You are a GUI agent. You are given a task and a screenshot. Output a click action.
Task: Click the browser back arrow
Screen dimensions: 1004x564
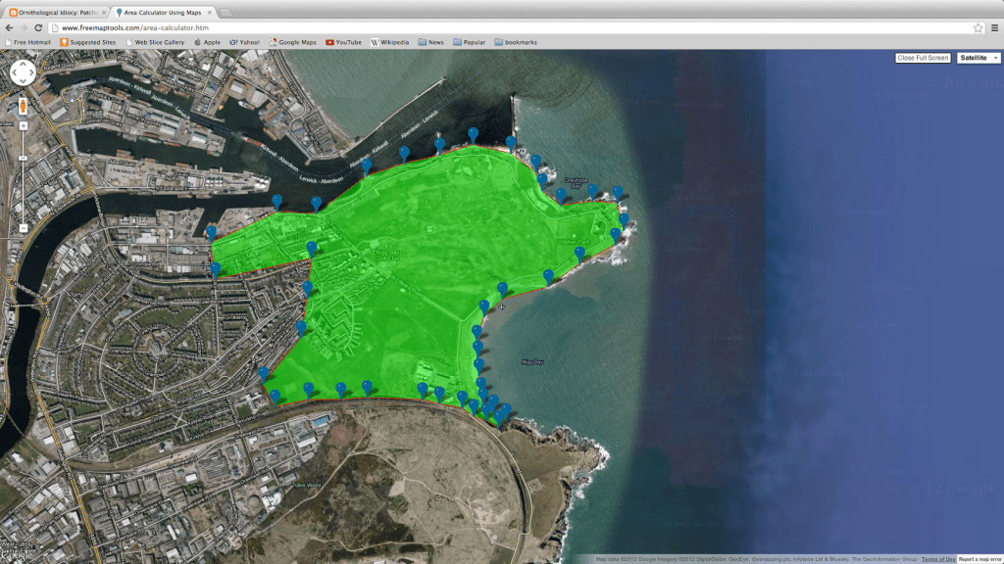click(x=10, y=28)
